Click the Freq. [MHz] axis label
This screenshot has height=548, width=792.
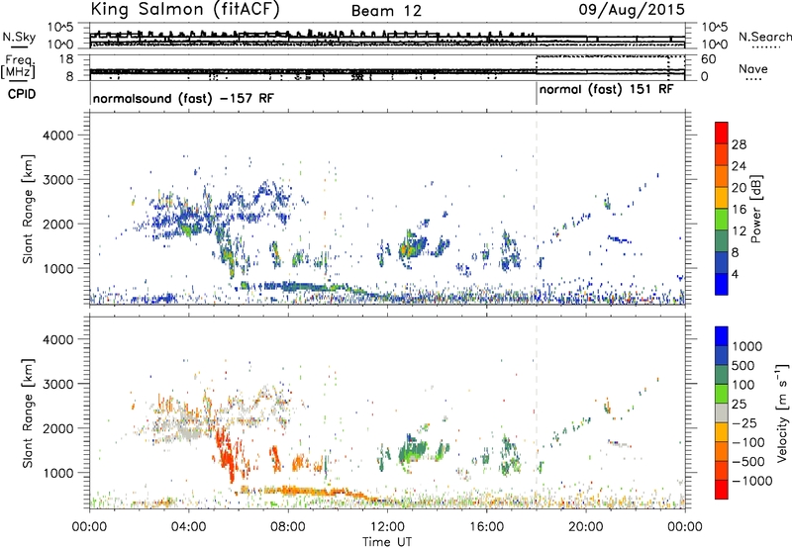[18, 67]
